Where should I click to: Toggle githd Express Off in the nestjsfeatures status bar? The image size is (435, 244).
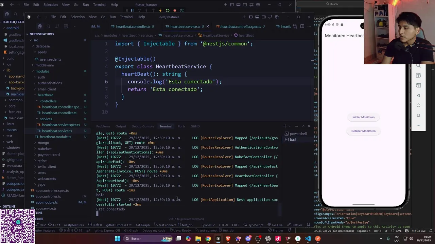click(119, 225)
